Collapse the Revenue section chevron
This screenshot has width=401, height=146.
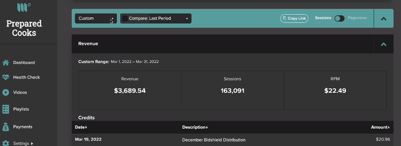[384, 44]
